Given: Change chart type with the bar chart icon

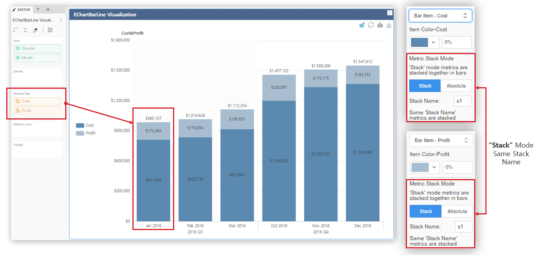Looking at the screenshot, I should tap(380, 25).
